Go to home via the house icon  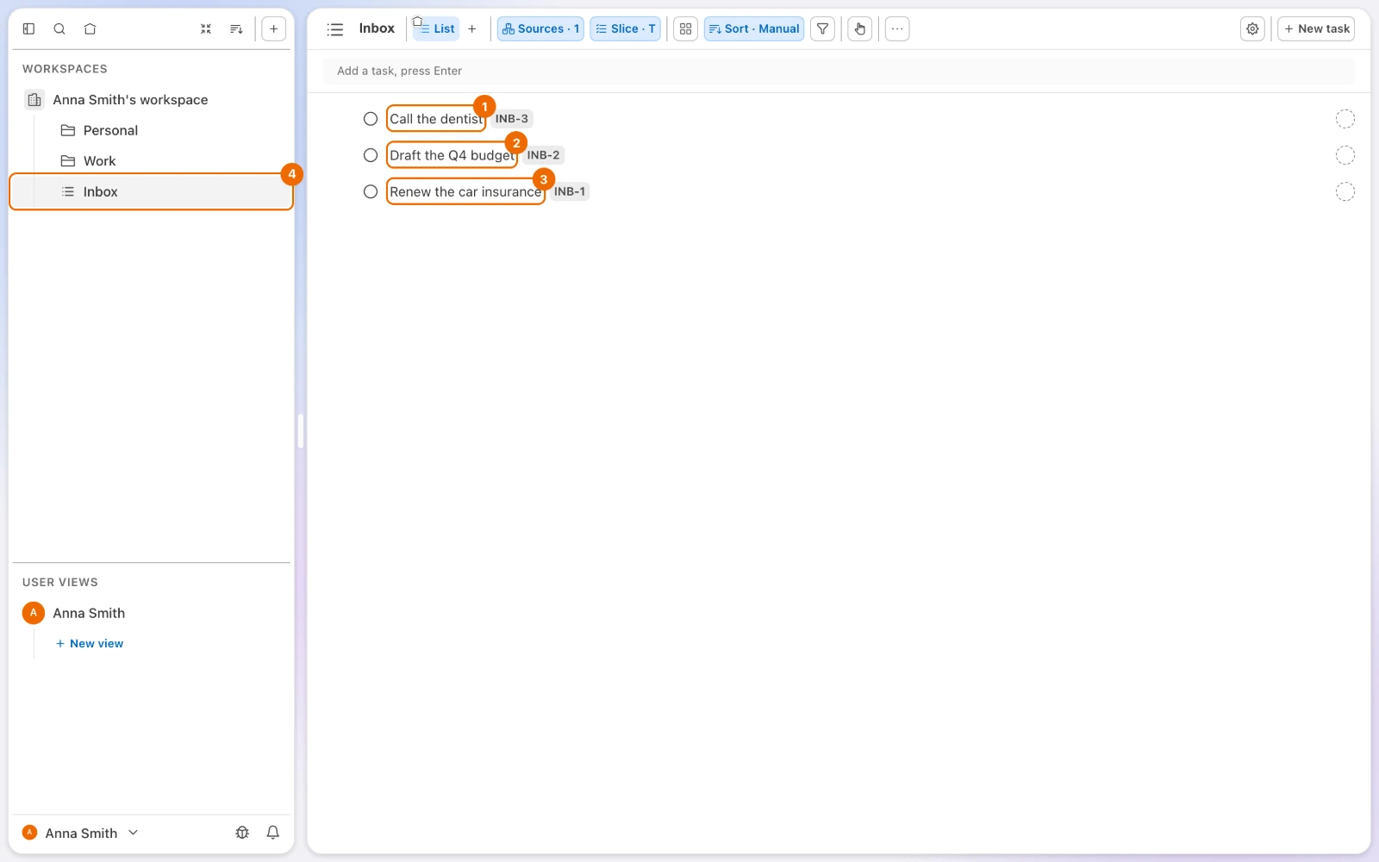(90, 28)
